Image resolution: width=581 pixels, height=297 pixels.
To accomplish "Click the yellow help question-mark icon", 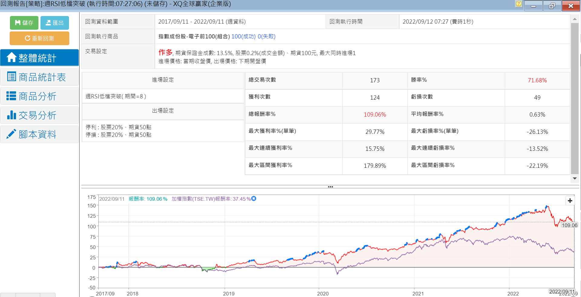I will tap(518, 4).
